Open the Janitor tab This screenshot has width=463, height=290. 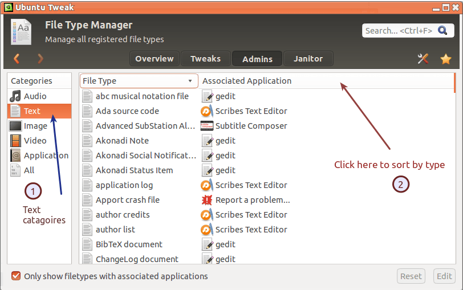[x=308, y=59]
